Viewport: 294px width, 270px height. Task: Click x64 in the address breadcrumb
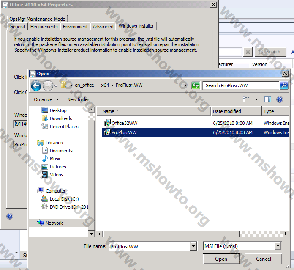(105, 85)
